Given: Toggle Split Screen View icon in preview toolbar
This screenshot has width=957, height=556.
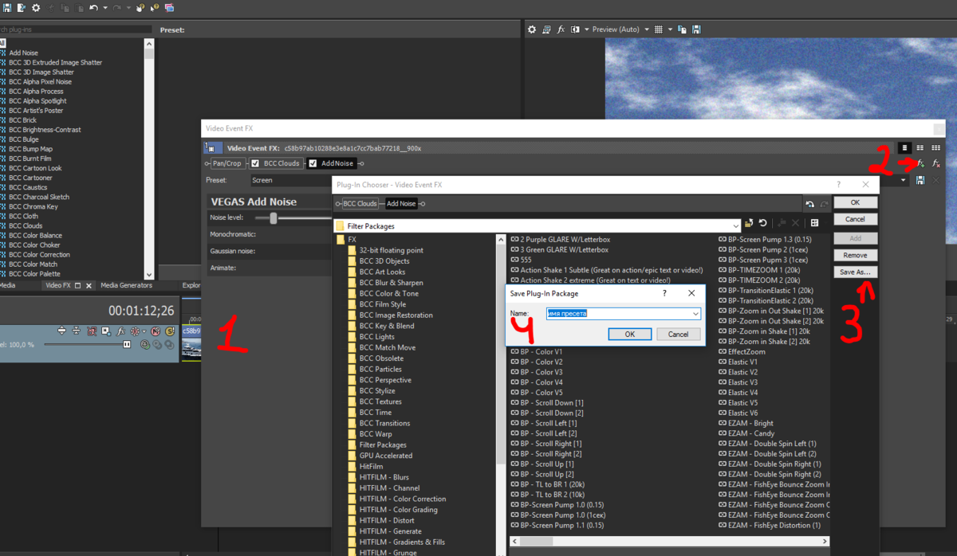Looking at the screenshot, I should (574, 29).
